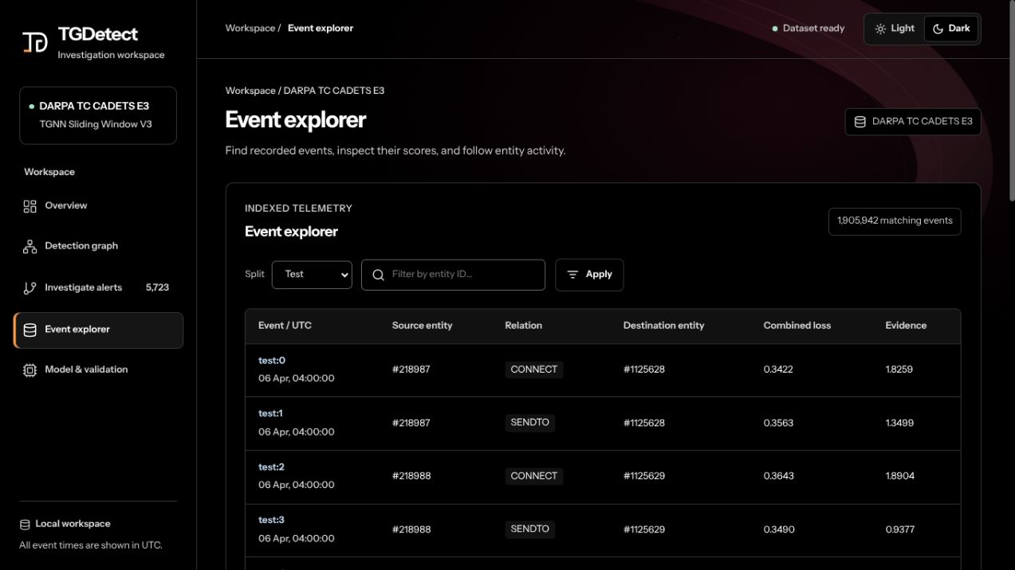Click the 1,905,942 matching events badge
The width and height of the screenshot is (1015, 570).
[x=895, y=221]
